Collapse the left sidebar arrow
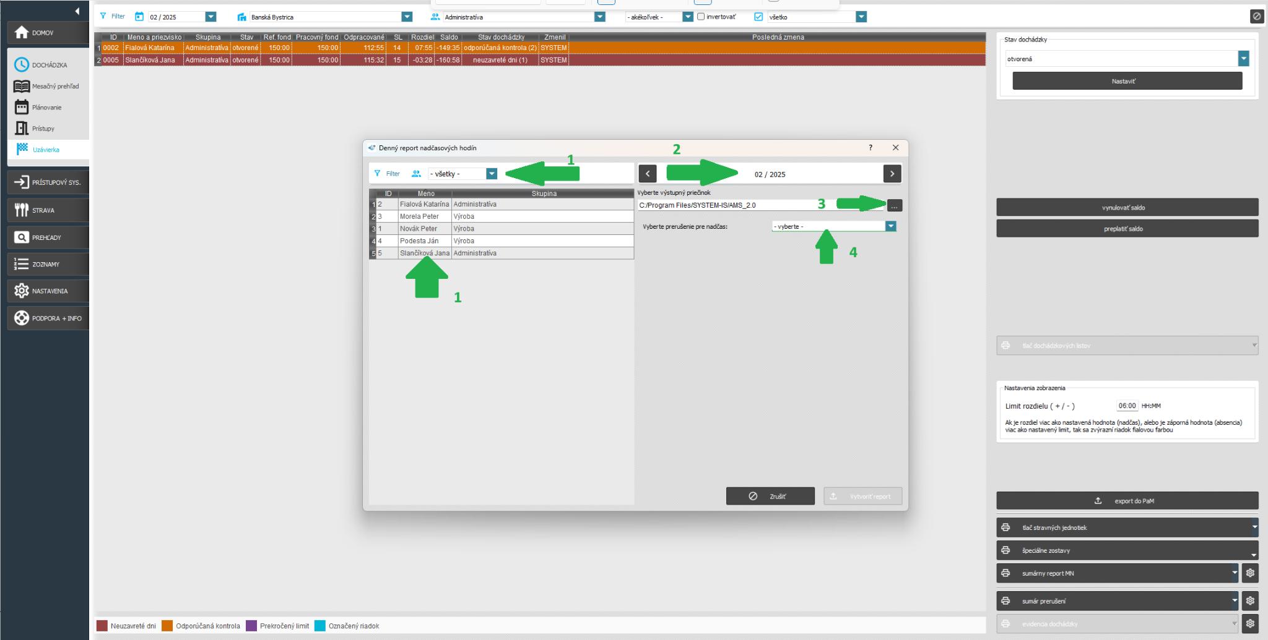The width and height of the screenshot is (1268, 640). click(77, 11)
